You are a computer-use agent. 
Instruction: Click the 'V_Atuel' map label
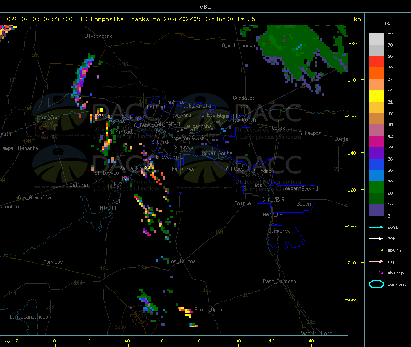[234, 169]
